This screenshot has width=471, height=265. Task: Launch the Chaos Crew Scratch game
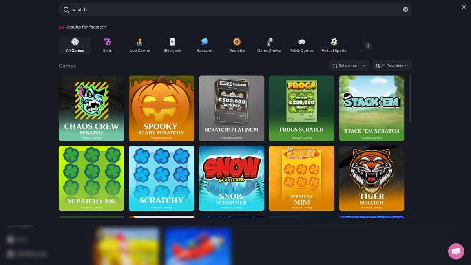(x=91, y=108)
